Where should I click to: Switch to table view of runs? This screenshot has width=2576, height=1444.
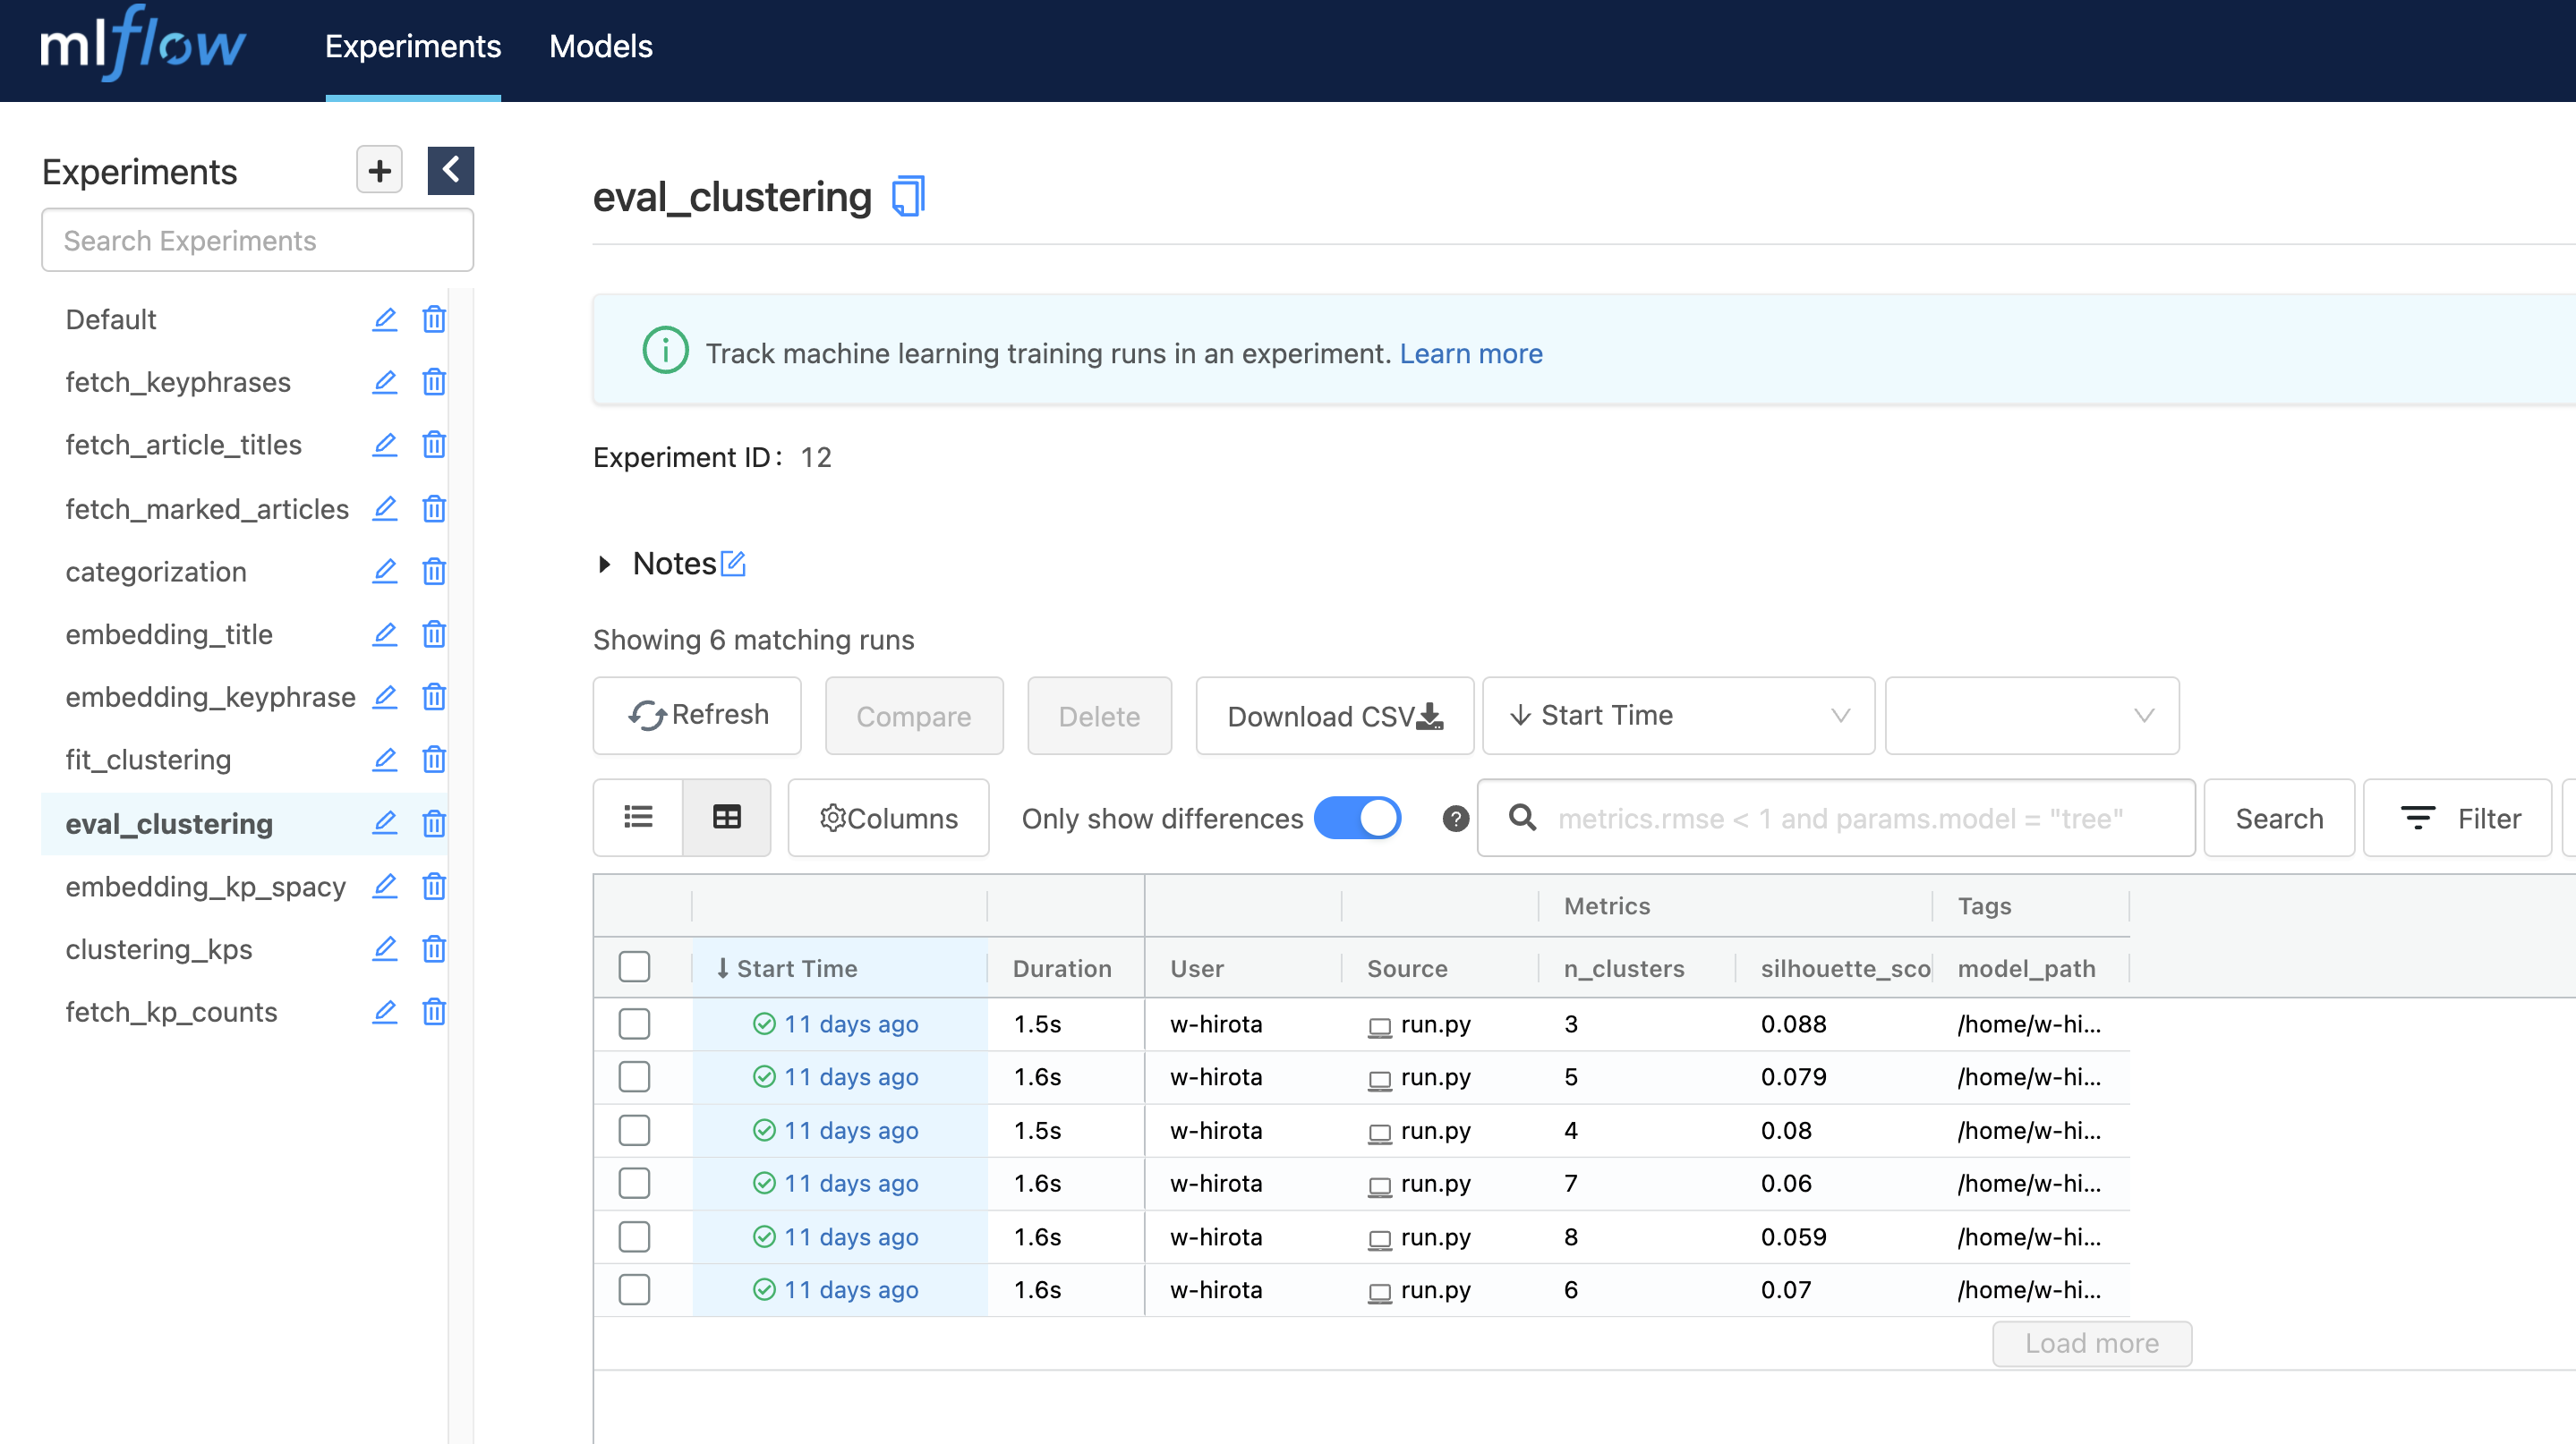click(727, 818)
